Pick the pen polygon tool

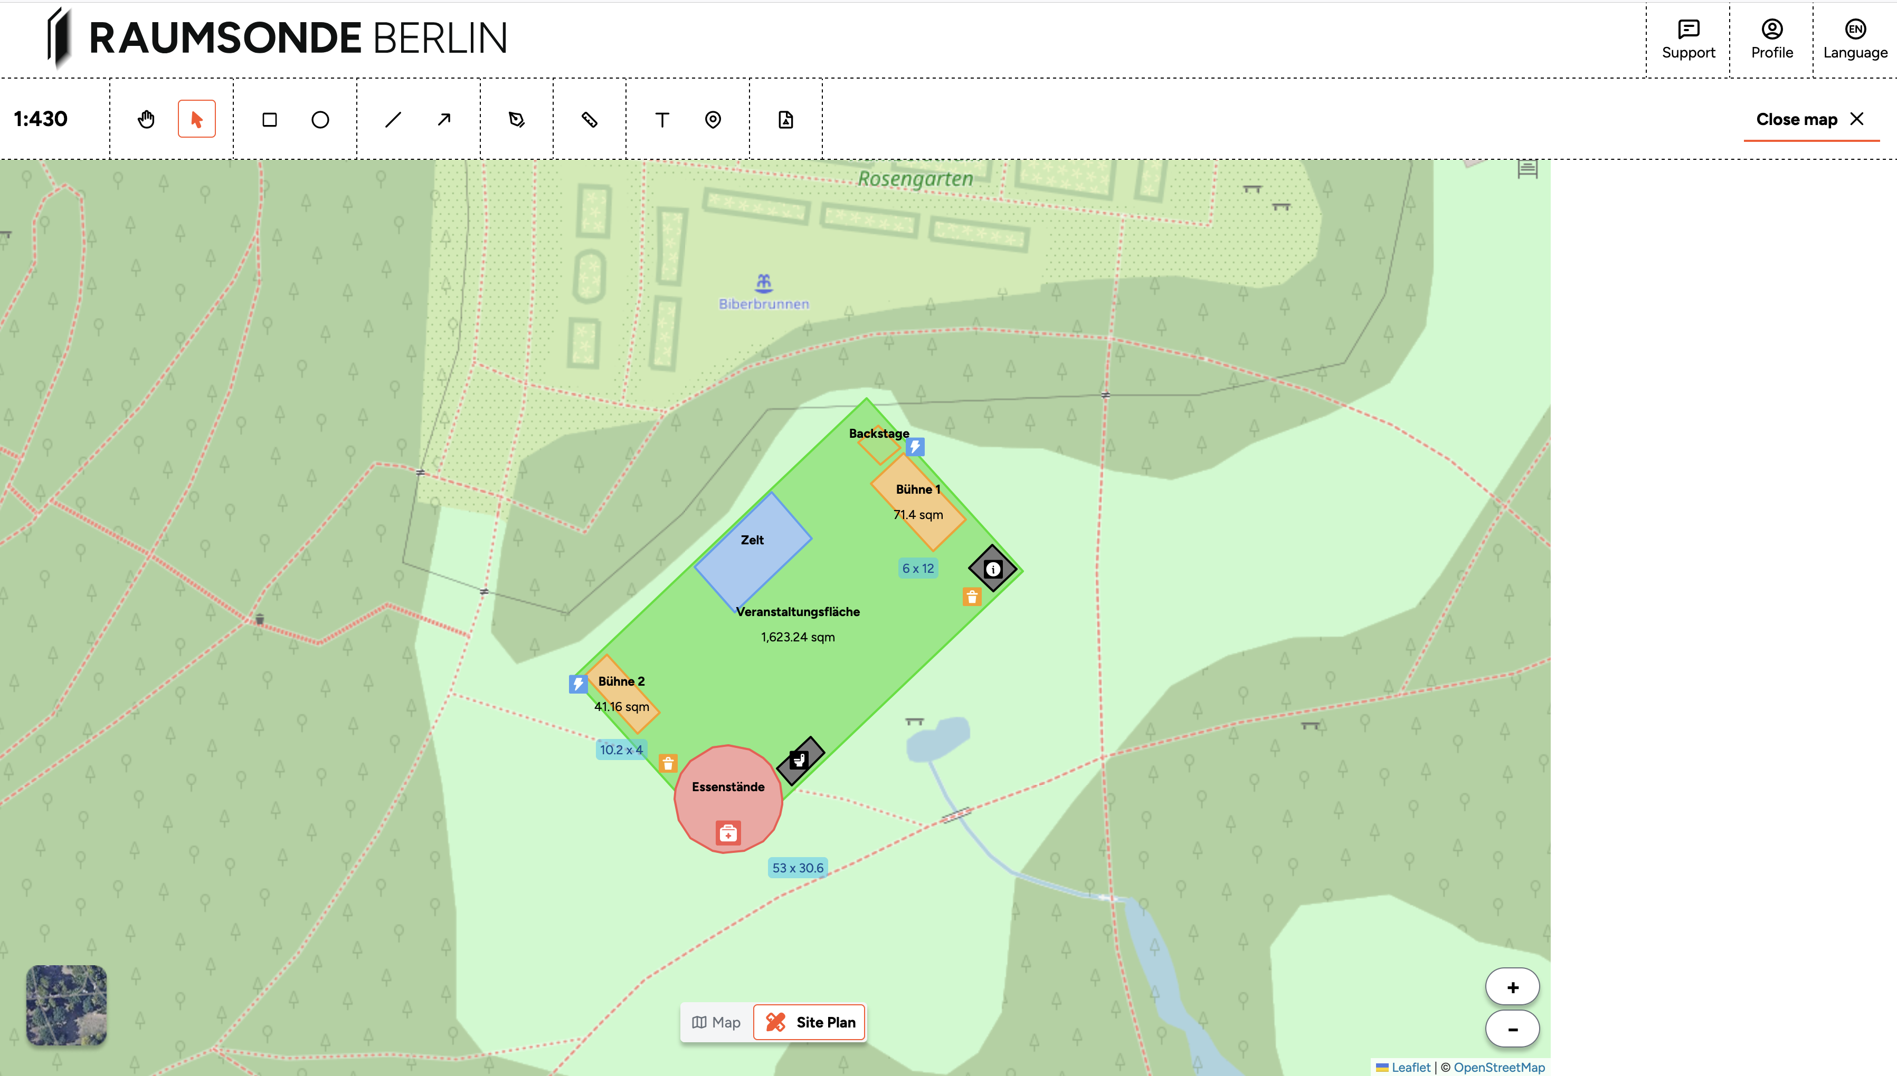pyautogui.click(x=517, y=119)
